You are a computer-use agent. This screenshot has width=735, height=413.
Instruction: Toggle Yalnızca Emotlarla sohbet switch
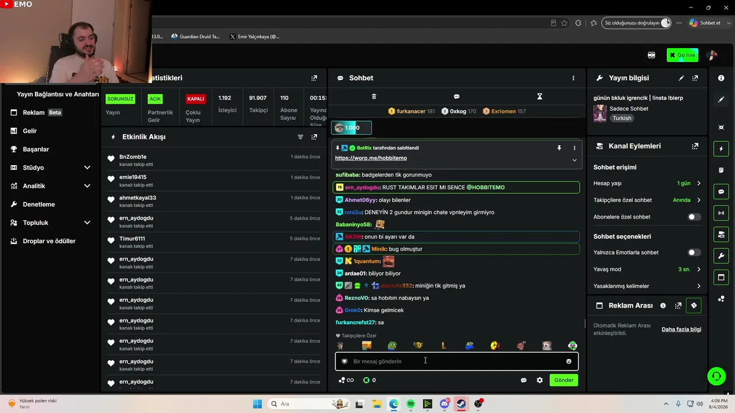click(694, 252)
